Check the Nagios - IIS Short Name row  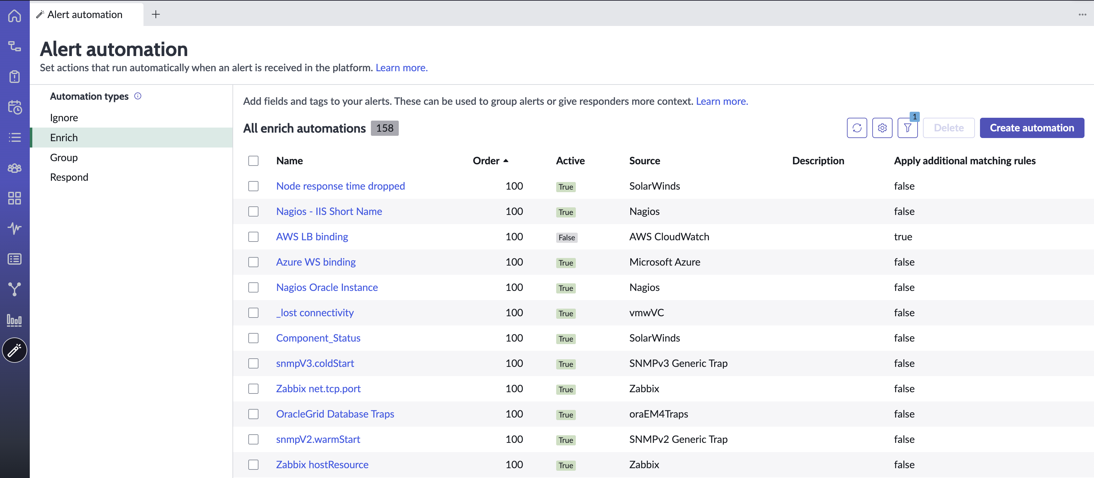coord(253,211)
